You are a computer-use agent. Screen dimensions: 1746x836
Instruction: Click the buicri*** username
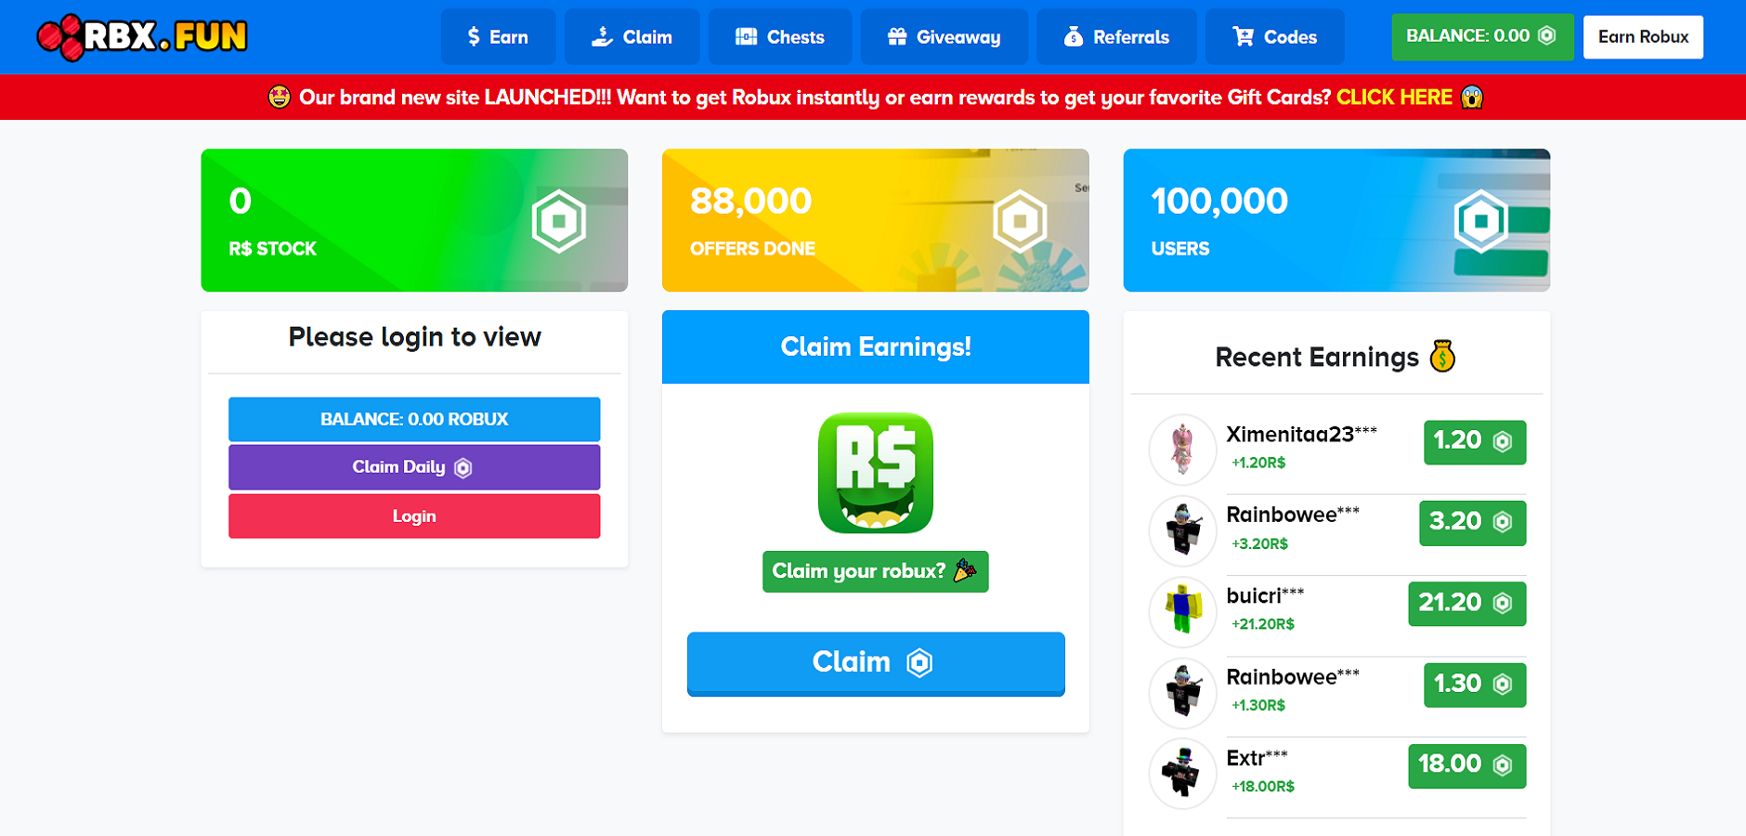pyautogui.click(x=1265, y=595)
